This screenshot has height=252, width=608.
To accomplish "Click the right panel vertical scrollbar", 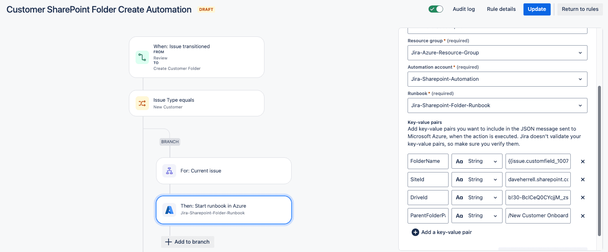I will pyautogui.click(x=599, y=161).
